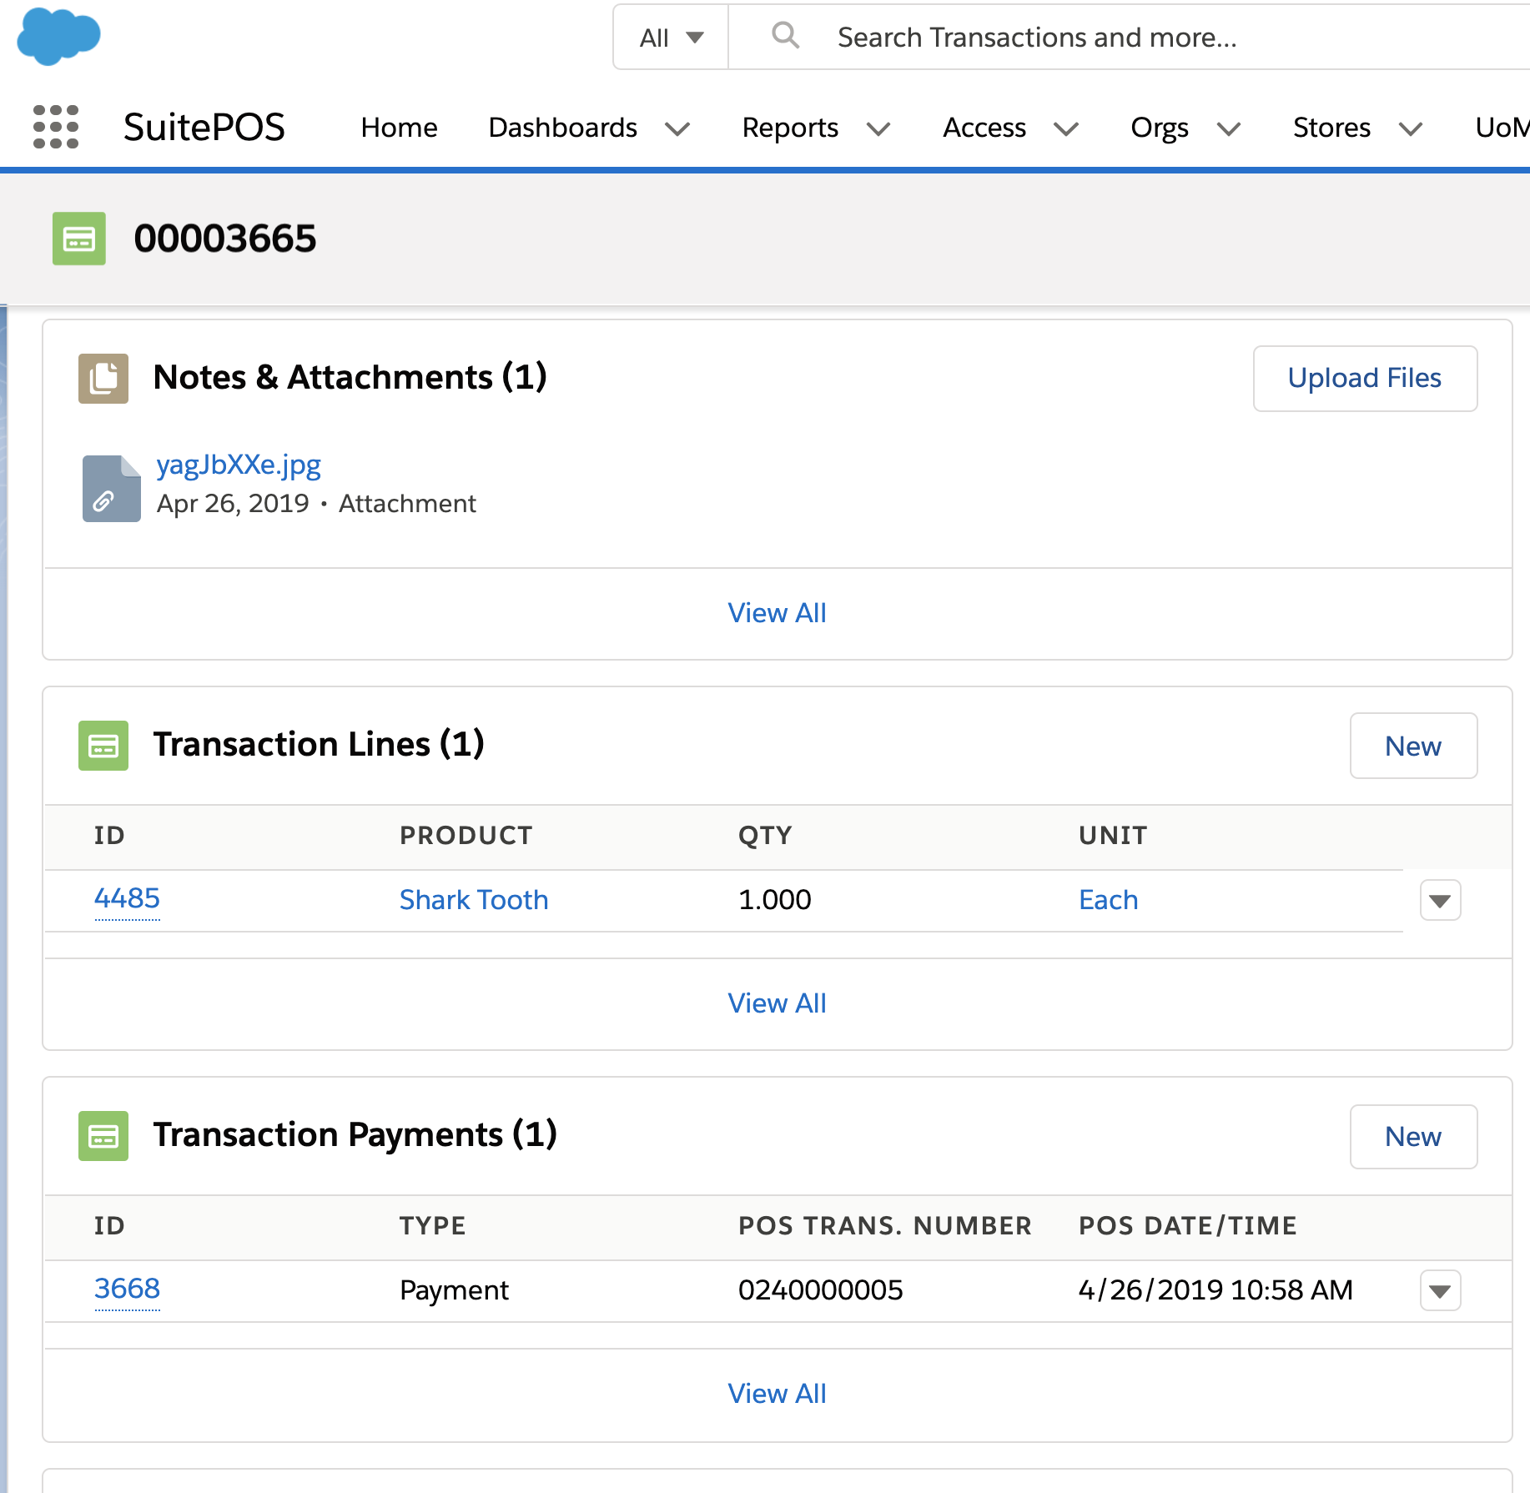Click the transaction 00003665 record icon
Image resolution: width=1530 pixels, height=1493 pixels.
(79, 239)
